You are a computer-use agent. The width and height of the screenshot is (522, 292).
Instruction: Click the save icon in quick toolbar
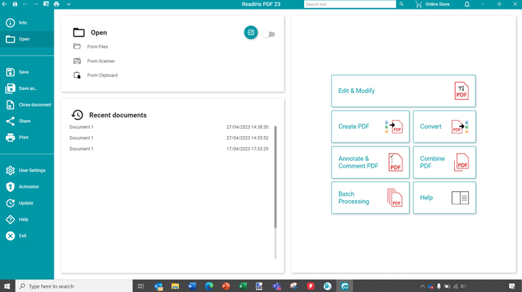click(15, 4)
